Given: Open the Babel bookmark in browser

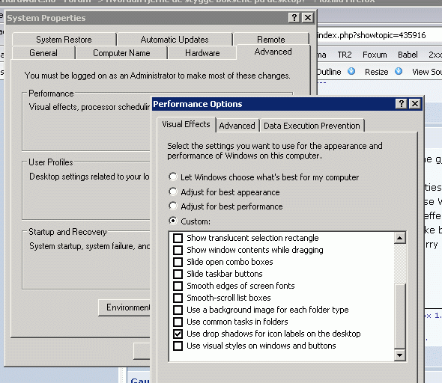Looking at the screenshot, I should point(408,55).
